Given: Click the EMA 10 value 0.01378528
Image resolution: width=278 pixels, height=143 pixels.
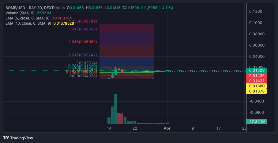Looking at the screenshot, I should coord(64,23).
